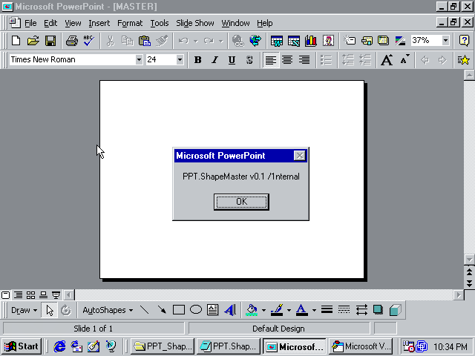
Task: Click the Undo arrow icon
Action: (183, 41)
